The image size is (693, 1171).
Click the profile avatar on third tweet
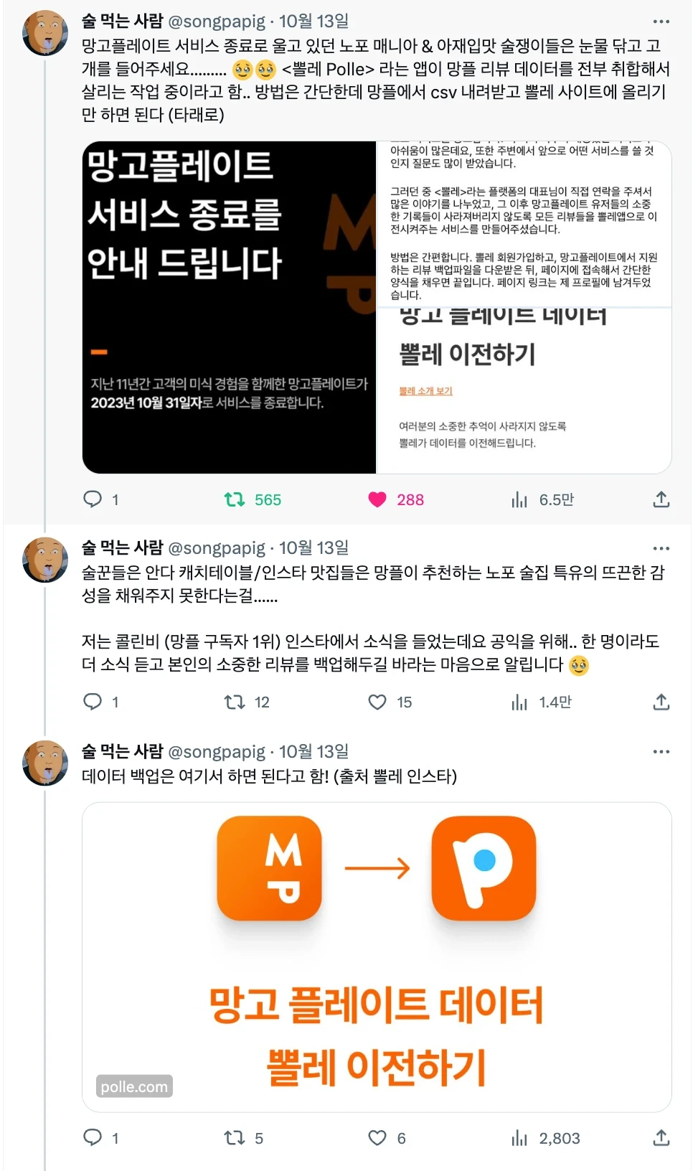[45, 763]
